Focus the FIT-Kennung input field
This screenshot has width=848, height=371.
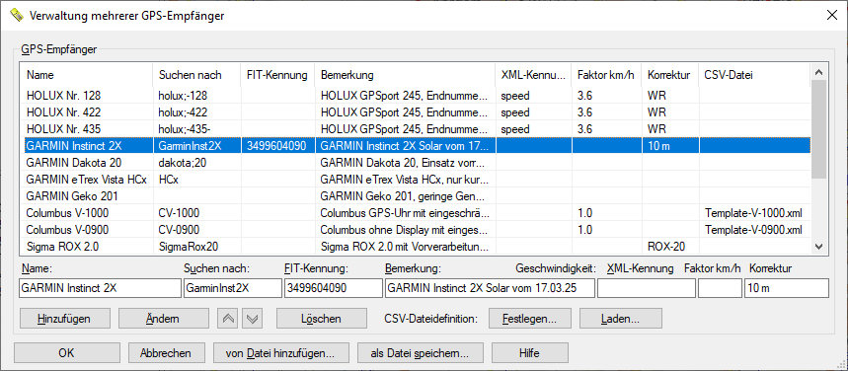(x=333, y=288)
